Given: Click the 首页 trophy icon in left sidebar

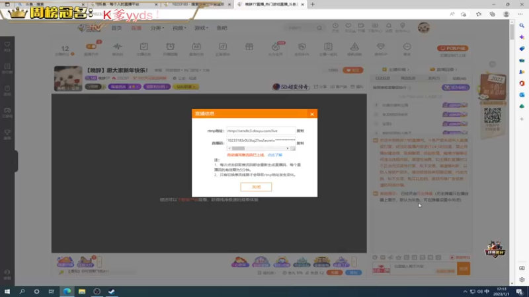Looking at the screenshot, I should pyautogui.click(x=7, y=134).
